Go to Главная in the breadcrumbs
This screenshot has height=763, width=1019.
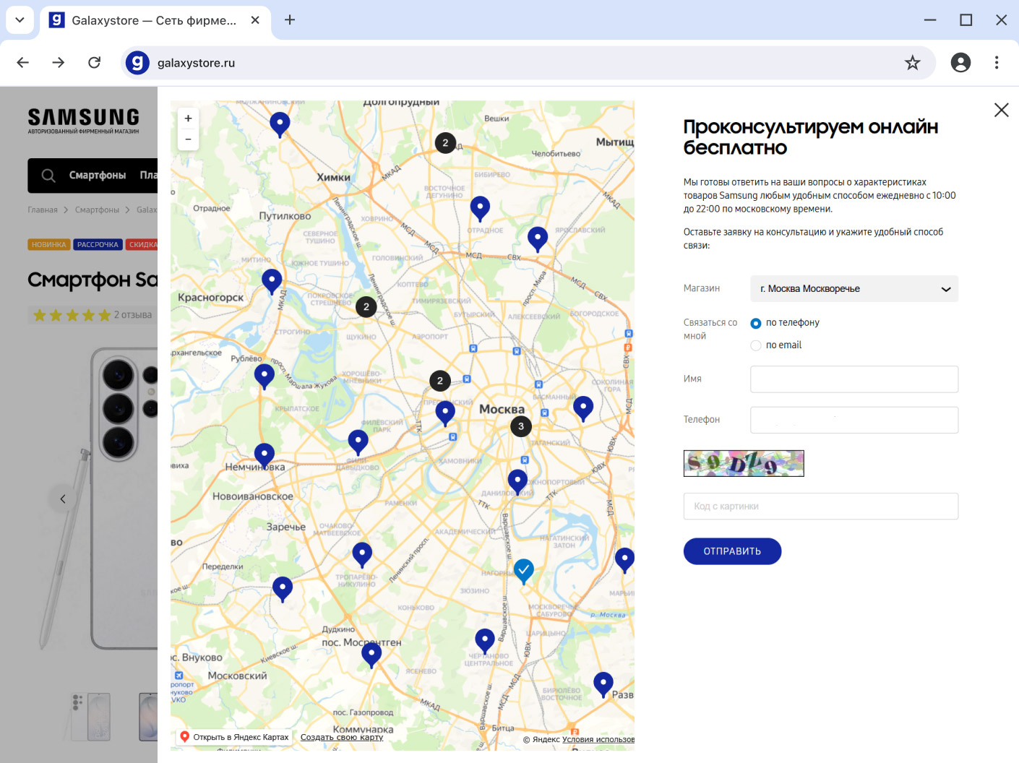(43, 210)
